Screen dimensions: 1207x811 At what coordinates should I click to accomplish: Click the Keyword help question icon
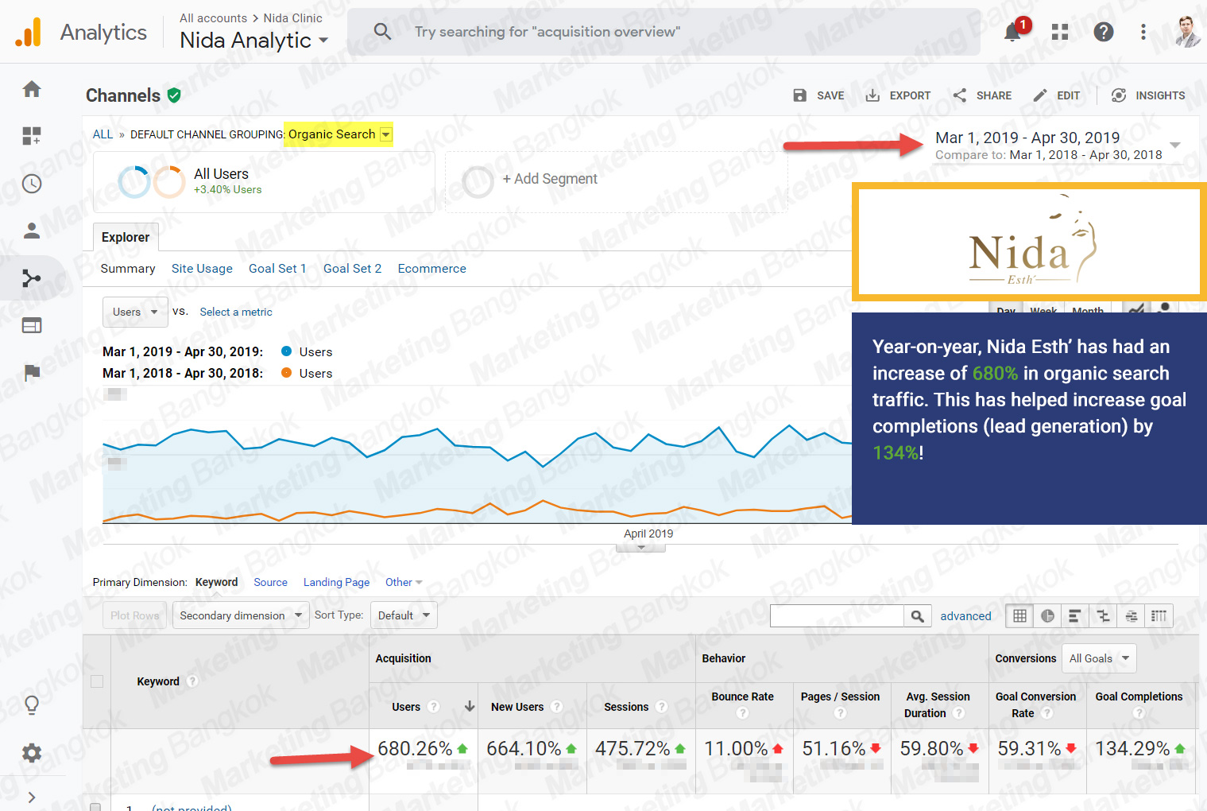(192, 681)
